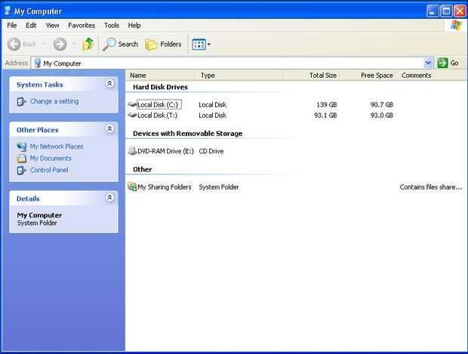
Task: Maximize the My Computer window
Action: coord(447,11)
